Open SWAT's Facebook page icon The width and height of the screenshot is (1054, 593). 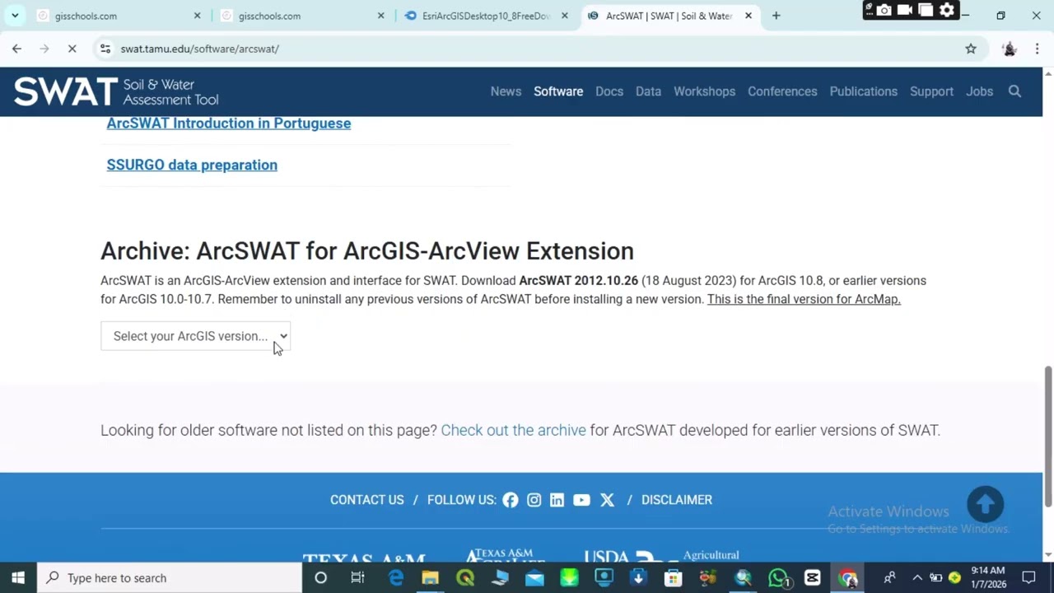pos(511,500)
